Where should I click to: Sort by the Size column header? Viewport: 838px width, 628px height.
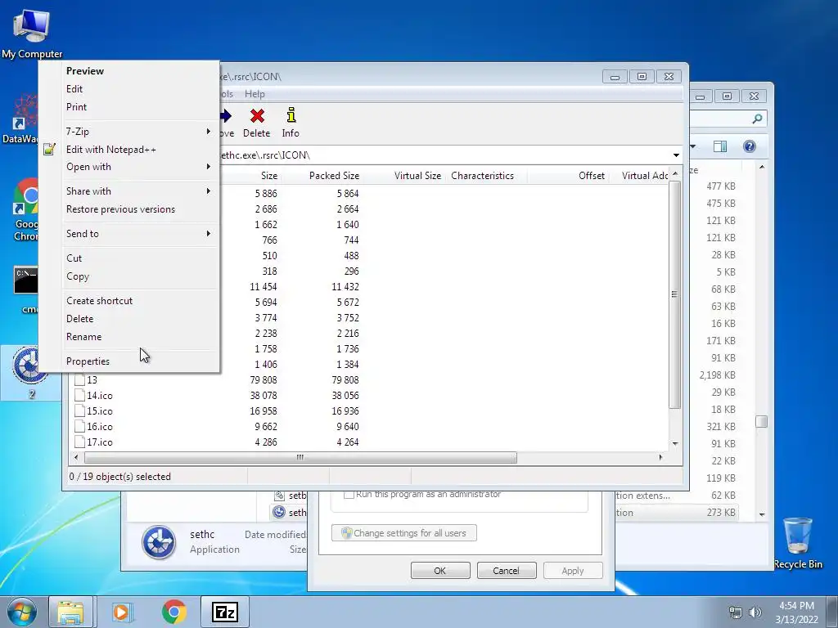click(268, 176)
